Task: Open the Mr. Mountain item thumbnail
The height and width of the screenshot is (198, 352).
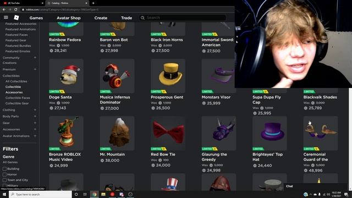Action: 117,133
